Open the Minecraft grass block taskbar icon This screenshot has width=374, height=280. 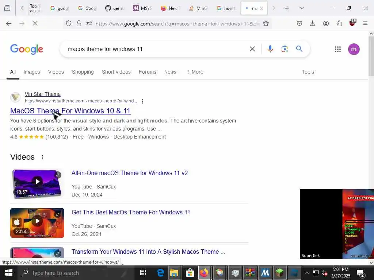(279, 273)
